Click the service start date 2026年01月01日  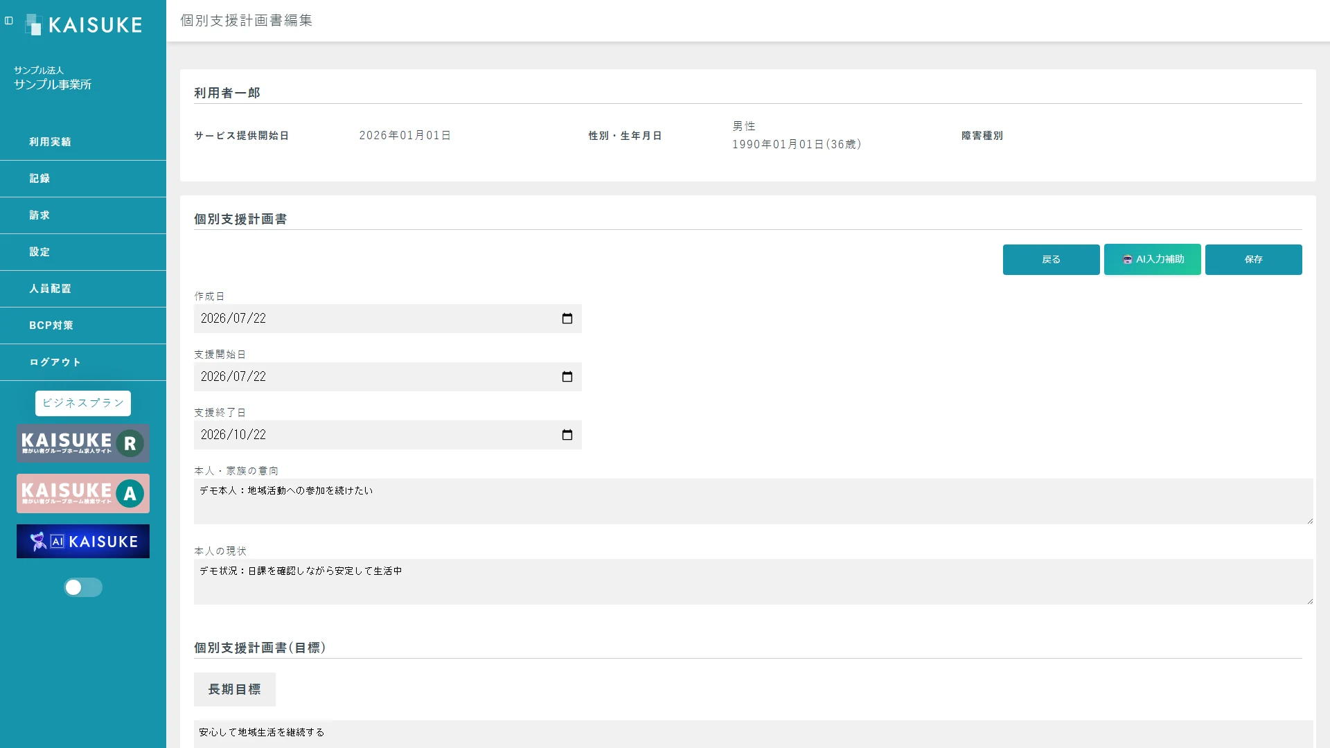[x=405, y=136]
